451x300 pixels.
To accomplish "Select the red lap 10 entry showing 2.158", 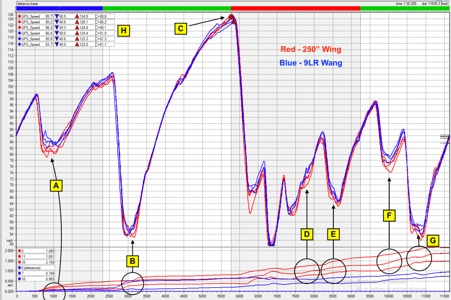I will [x=35, y=261].
